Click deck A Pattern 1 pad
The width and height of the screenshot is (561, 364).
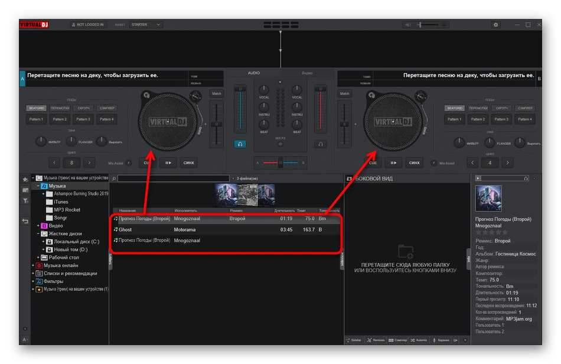coord(37,119)
